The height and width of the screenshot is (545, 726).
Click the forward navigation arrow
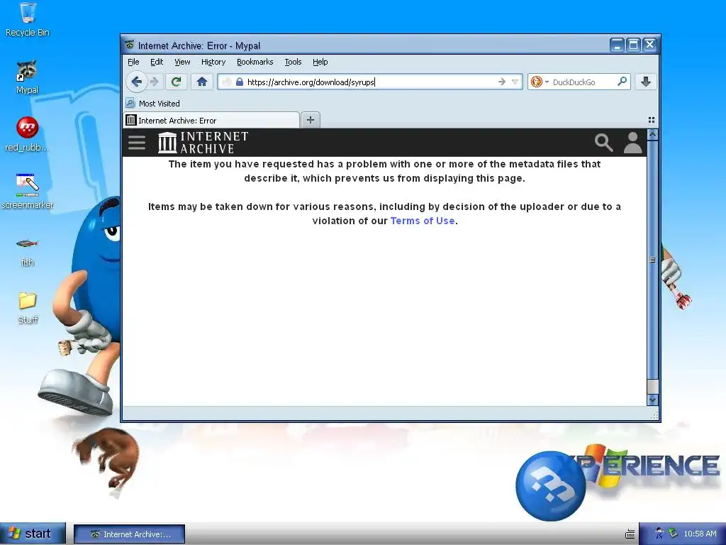tap(155, 82)
